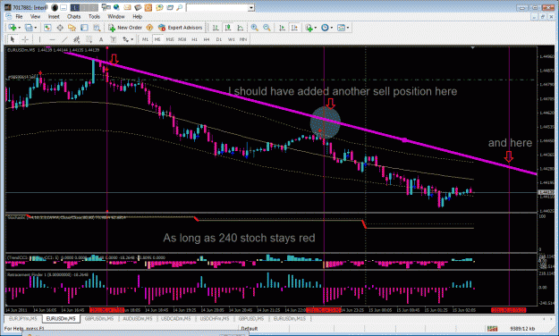Switch to the GBPUSDm,M5 chart tab
Screen dimensions: 559x336
tap(99, 318)
